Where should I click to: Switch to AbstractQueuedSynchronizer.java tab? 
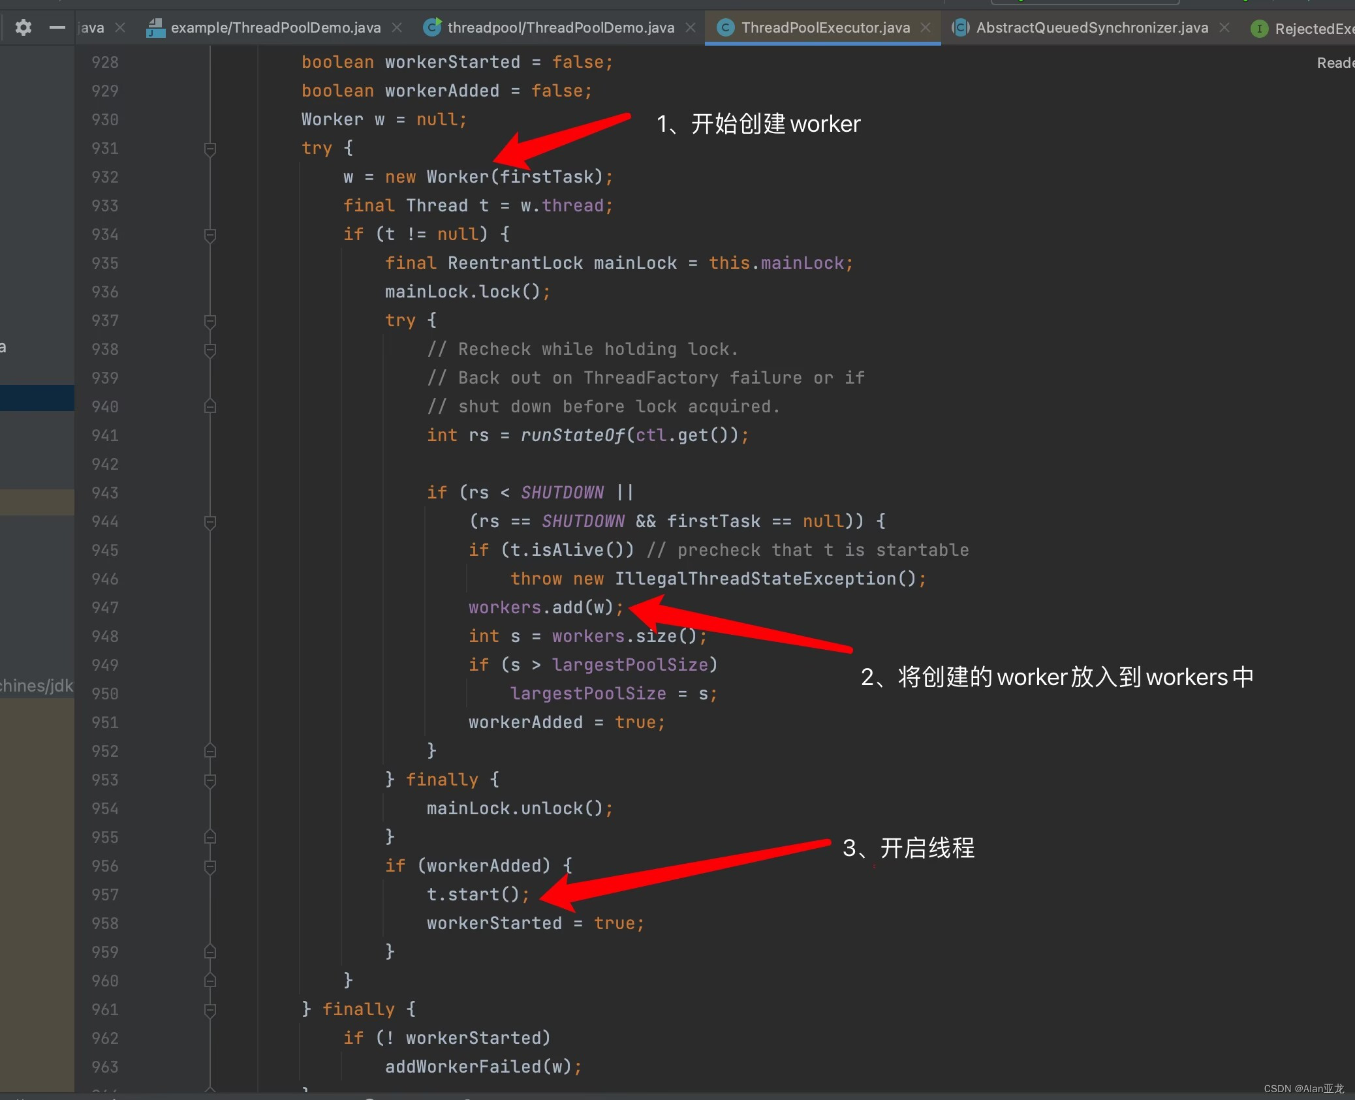click(1091, 27)
